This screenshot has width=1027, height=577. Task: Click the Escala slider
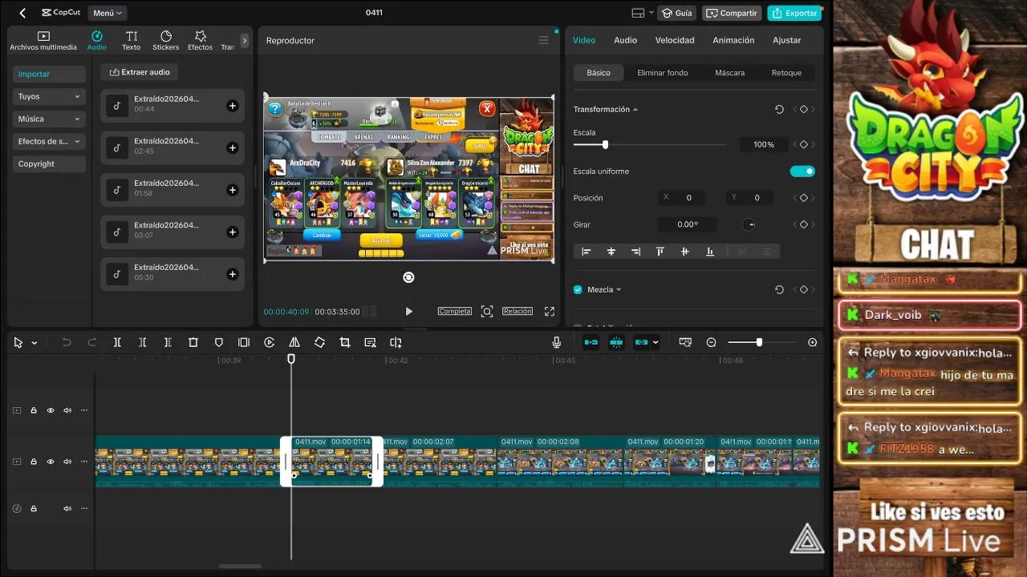coord(650,144)
